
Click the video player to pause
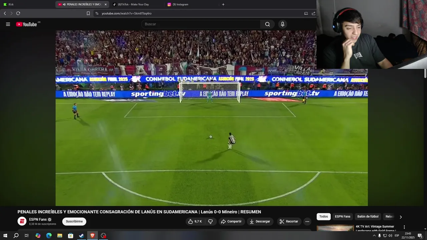coord(211,118)
